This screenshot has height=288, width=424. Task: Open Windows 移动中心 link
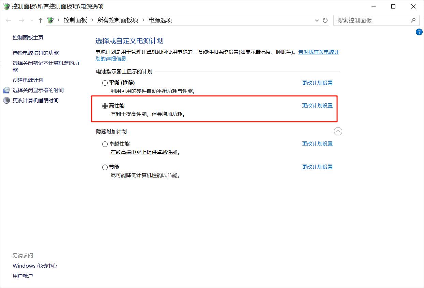[34, 266]
